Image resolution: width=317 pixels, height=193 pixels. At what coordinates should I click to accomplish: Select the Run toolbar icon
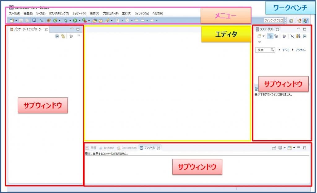click(74, 20)
